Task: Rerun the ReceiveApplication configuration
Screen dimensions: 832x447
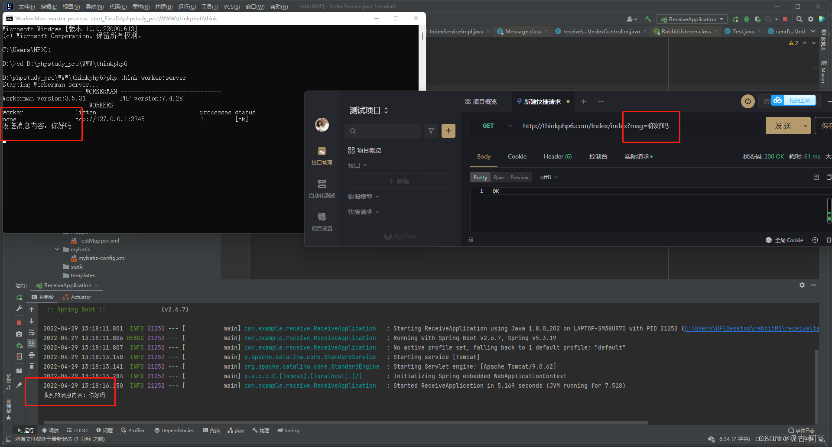Action: pos(735,19)
